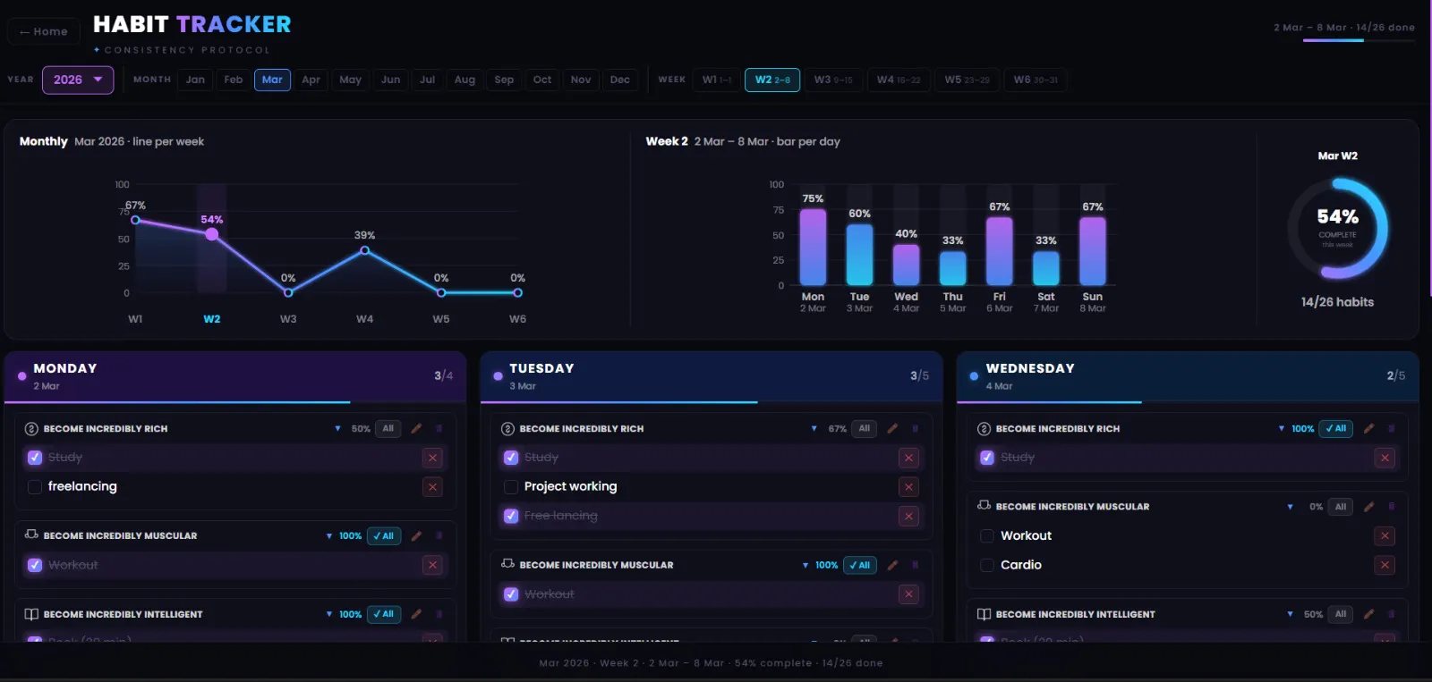Toggle All button on Monday's Muscular group
1432x682 pixels.
coord(384,536)
